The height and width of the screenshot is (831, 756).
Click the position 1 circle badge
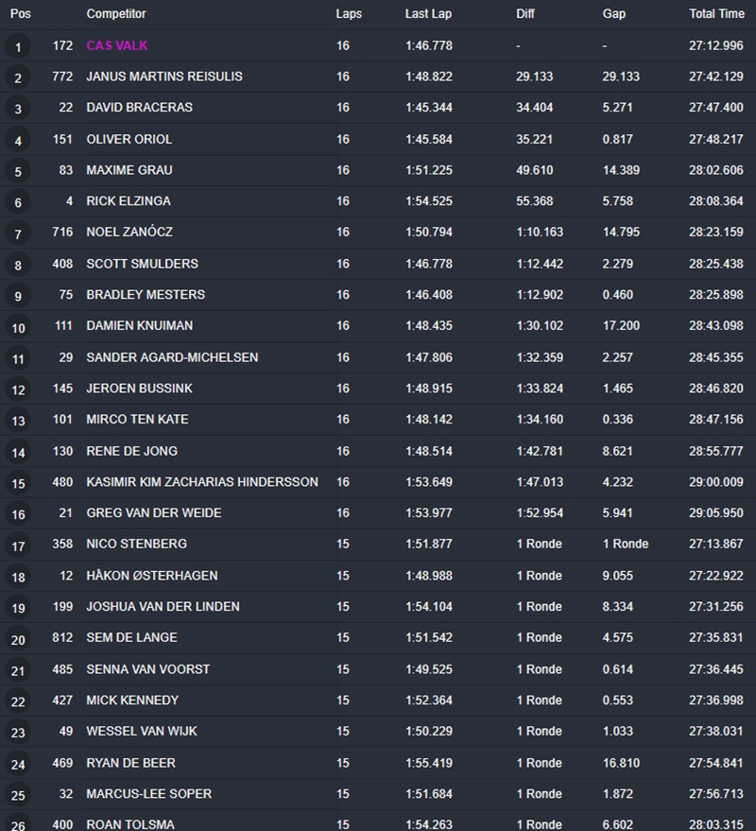click(x=18, y=46)
